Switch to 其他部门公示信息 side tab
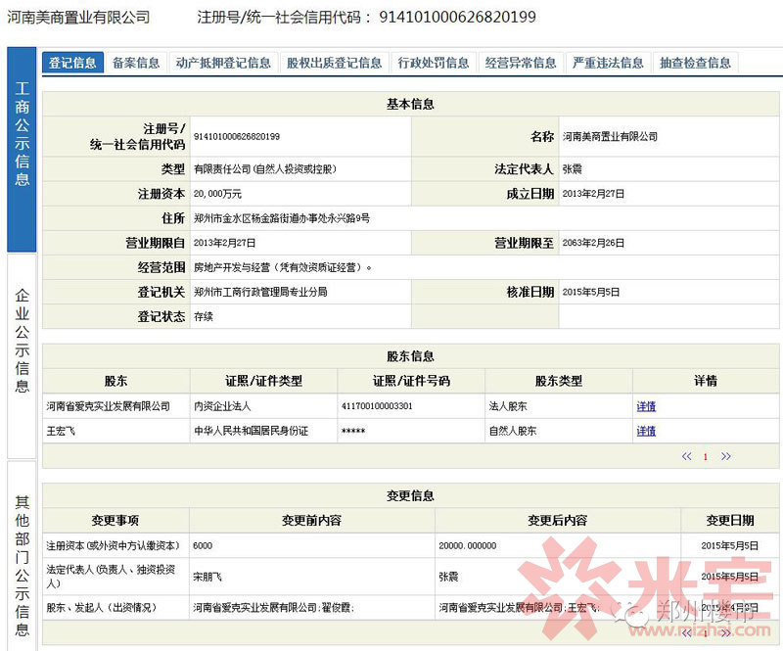The width and height of the screenshot is (783, 651). point(22,556)
